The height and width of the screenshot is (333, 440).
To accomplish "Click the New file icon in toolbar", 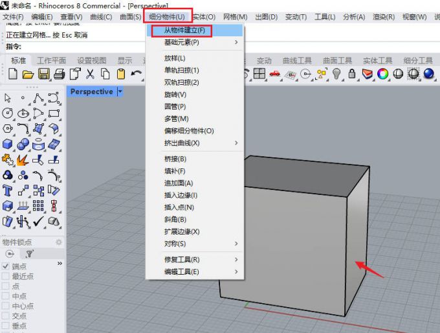I will point(13,75).
